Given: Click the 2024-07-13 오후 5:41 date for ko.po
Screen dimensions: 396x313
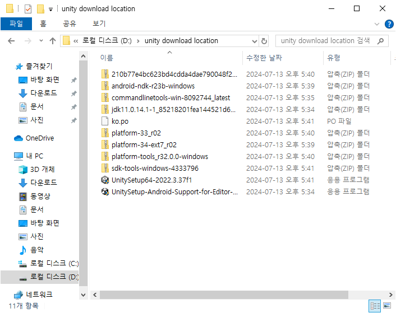Looking at the screenshot, I should (x=280, y=121).
